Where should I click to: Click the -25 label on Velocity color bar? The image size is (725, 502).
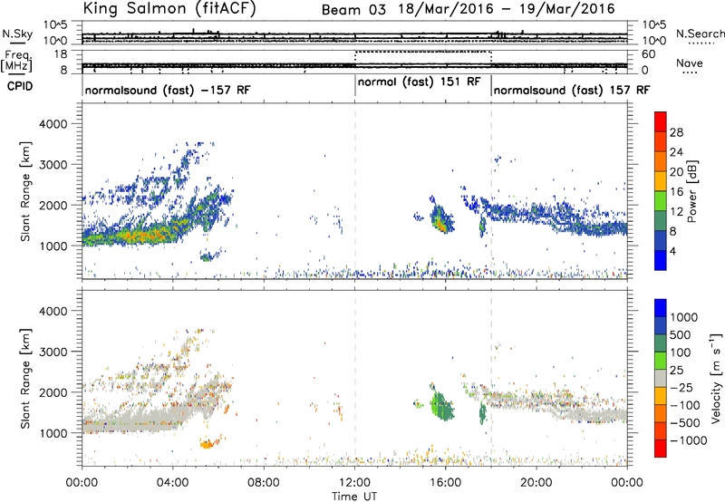(x=682, y=388)
